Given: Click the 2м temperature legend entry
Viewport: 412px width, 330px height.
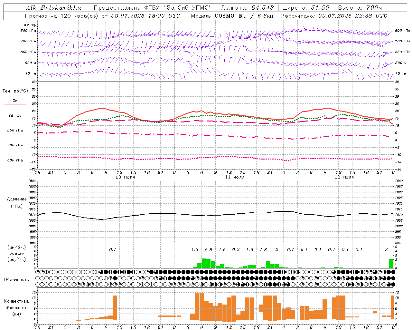Looking at the screenshot, I should [x=15, y=101].
